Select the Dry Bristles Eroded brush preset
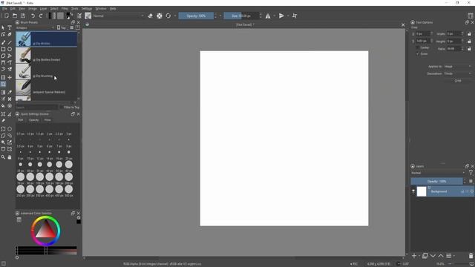 (46, 56)
